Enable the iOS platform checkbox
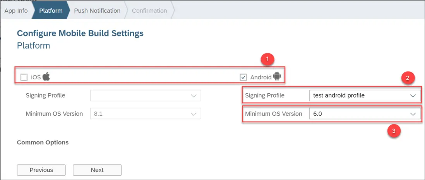 [x=24, y=77]
